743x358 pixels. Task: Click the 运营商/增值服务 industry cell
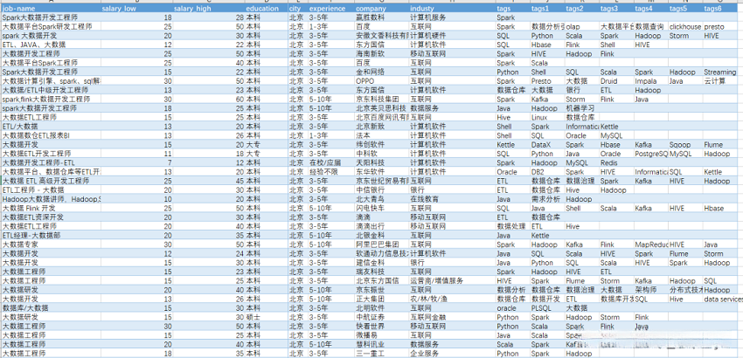452,281
